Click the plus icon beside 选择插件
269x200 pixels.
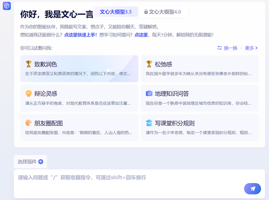[41, 162]
